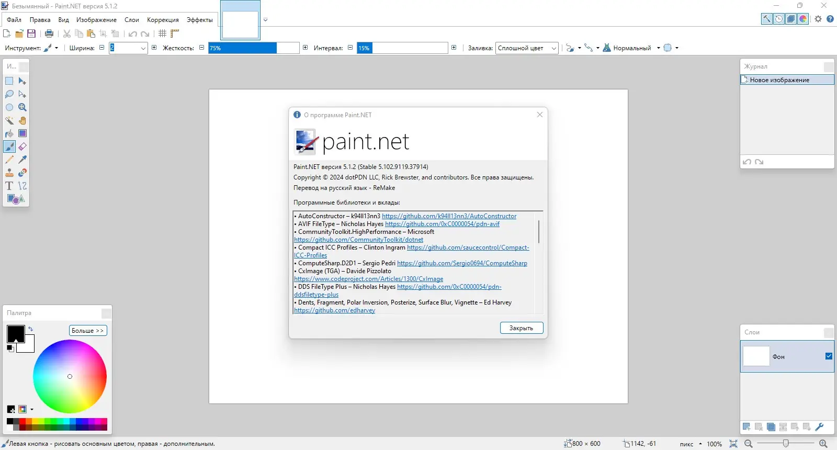The width and height of the screenshot is (837, 450).
Task: Select the Move Selected Pixels tool
Action: pyautogui.click(x=22, y=81)
